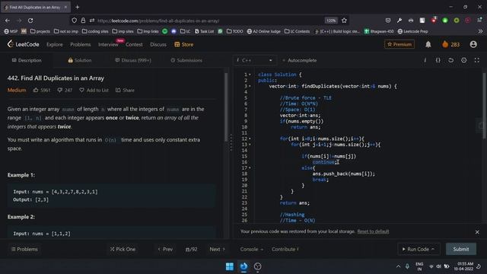The image size is (487, 274).
Task: Open the Submissions tab
Action: point(186,60)
